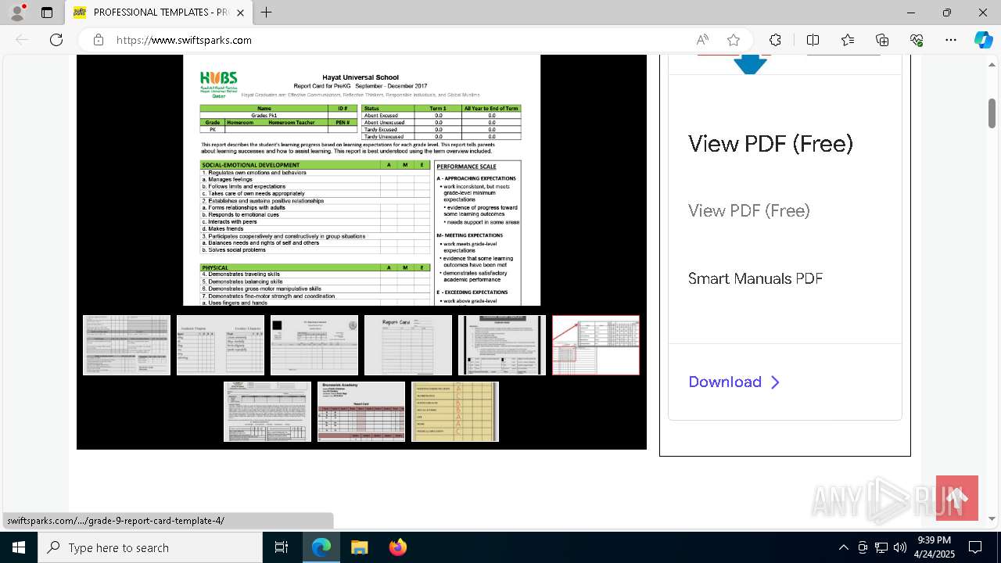Select the Brunswick Academy report thumbnail
This screenshot has width=1001, height=563.
pos(361,411)
